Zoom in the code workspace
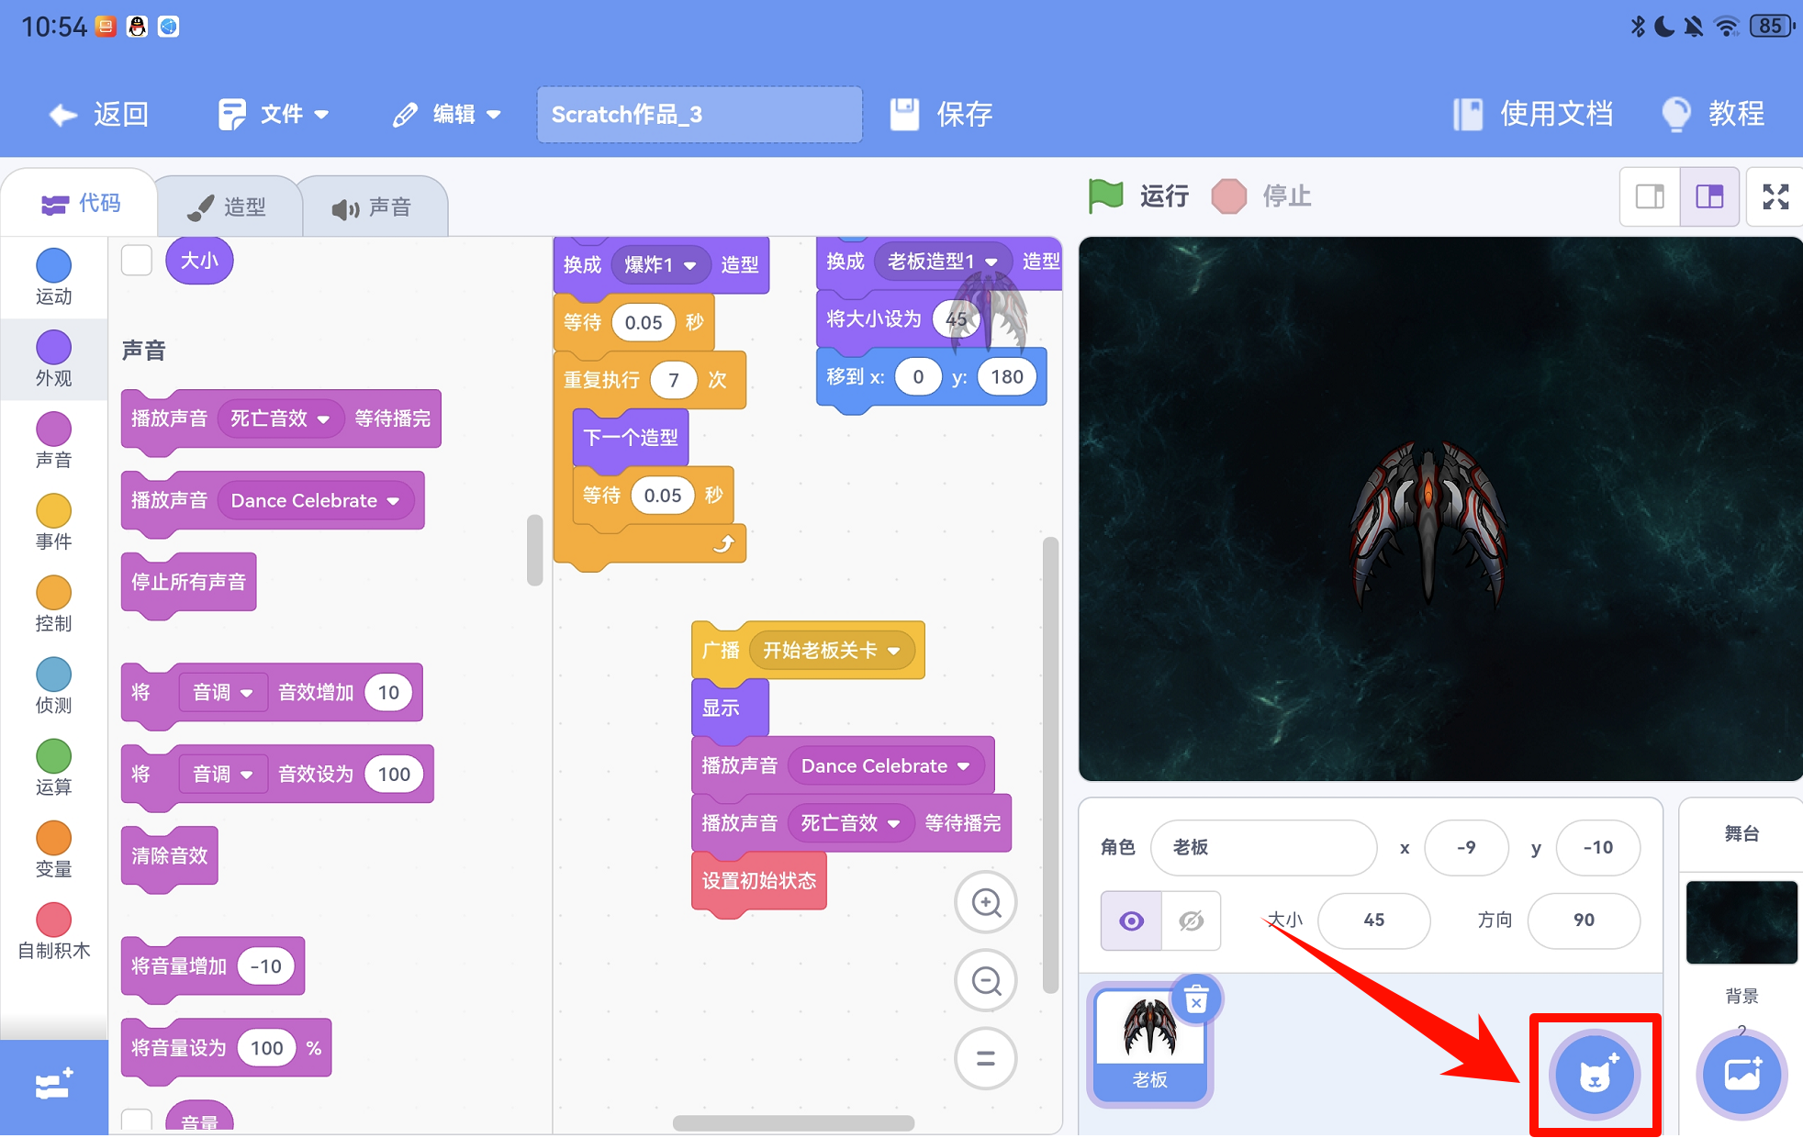Viewport: 1803px width, 1138px height. (x=986, y=903)
